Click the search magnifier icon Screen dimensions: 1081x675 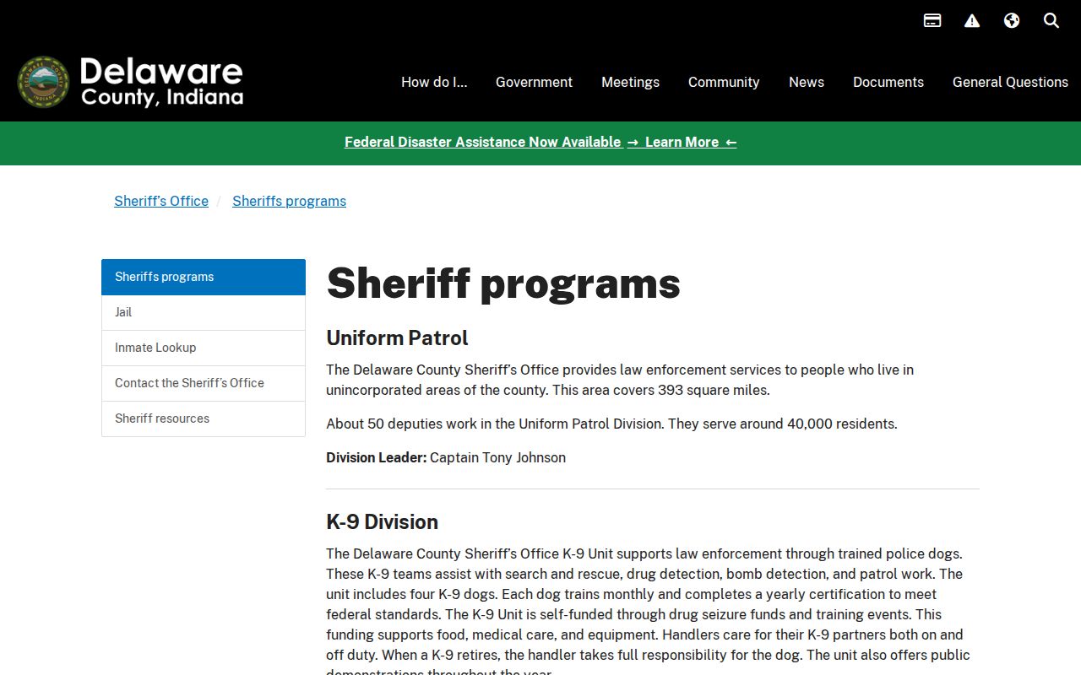tap(1051, 20)
